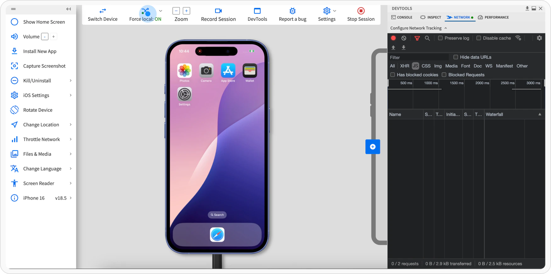Open App Store on the iPhone
This screenshot has width=551, height=274.
click(228, 71)
